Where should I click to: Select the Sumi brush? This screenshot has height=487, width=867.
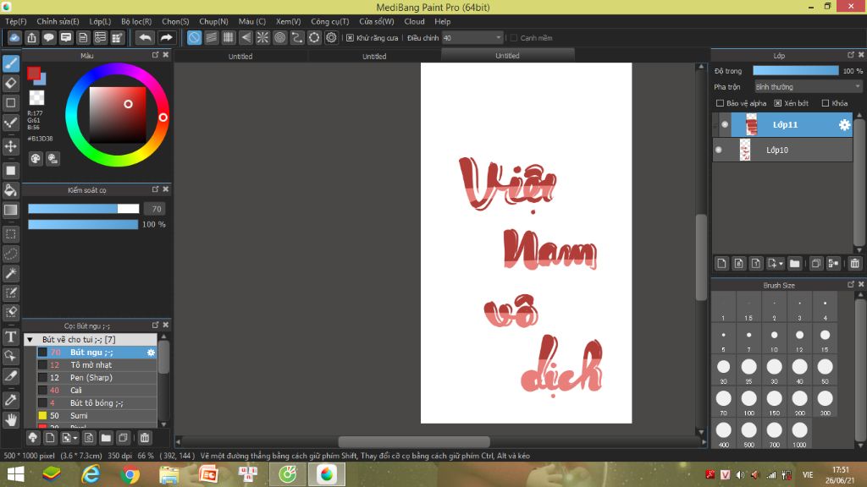click(97, 416)
